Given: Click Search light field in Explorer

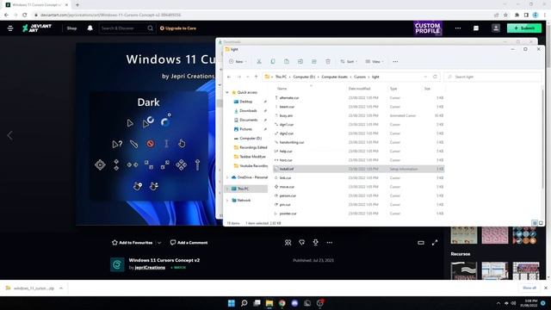Looking at the screenshot, I should click(492, 77).
